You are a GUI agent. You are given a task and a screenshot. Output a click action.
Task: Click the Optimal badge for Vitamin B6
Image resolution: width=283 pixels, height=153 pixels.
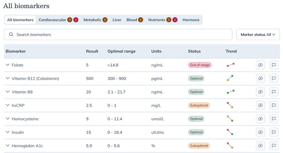[196, 92]
